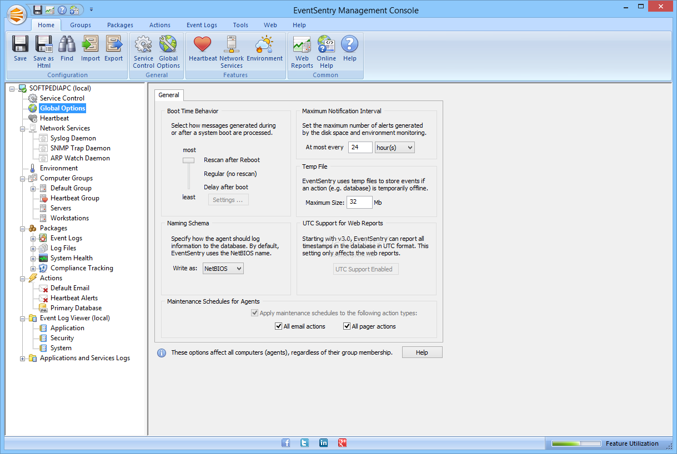Open Service Control from the ribbon
This screenshot has width=677, height=454.
143,52
